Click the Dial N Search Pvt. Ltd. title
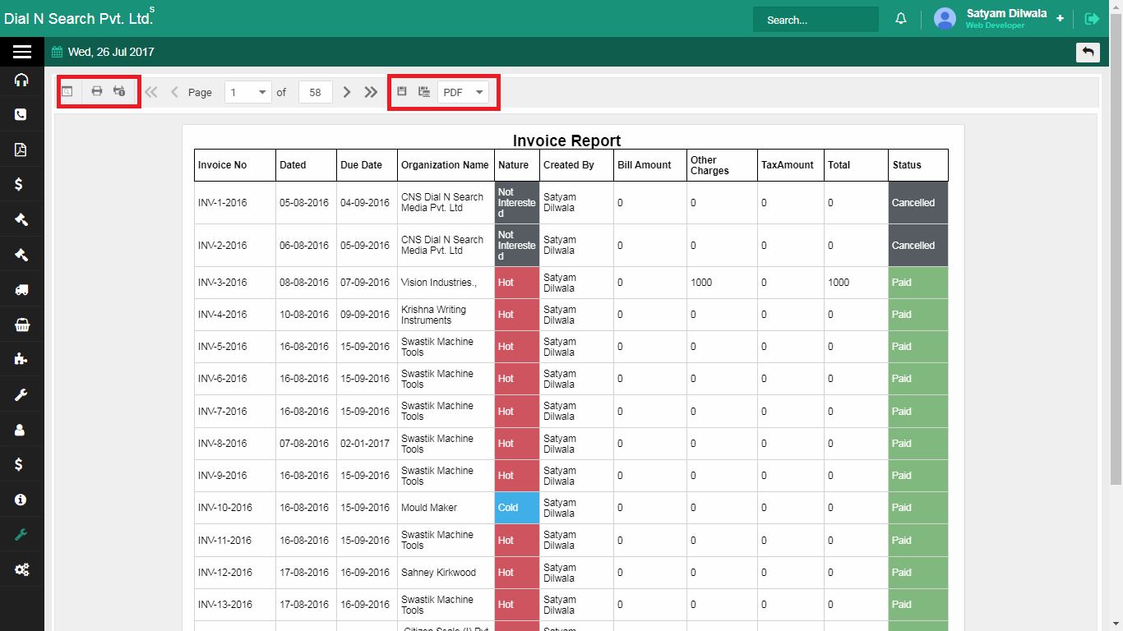 77,18
